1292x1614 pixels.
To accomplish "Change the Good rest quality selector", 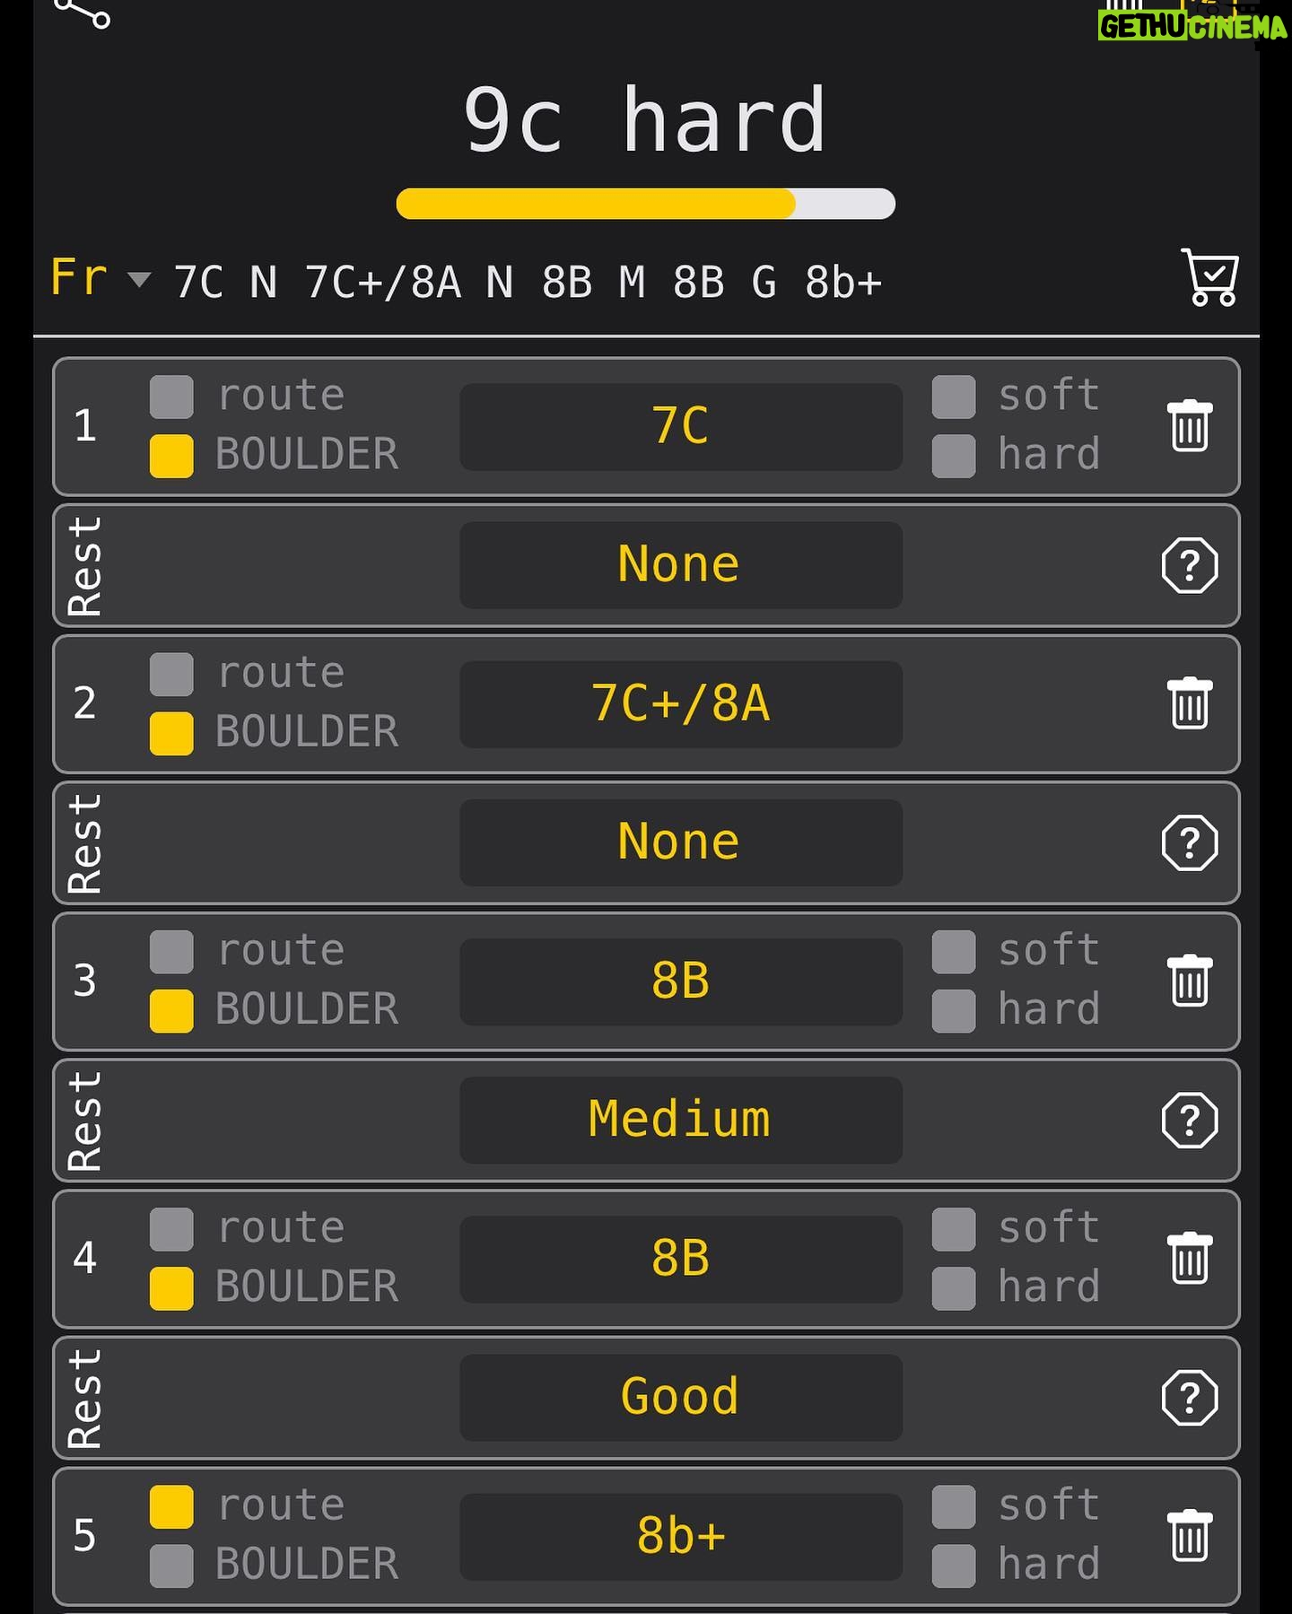I will coord(681,1398).
